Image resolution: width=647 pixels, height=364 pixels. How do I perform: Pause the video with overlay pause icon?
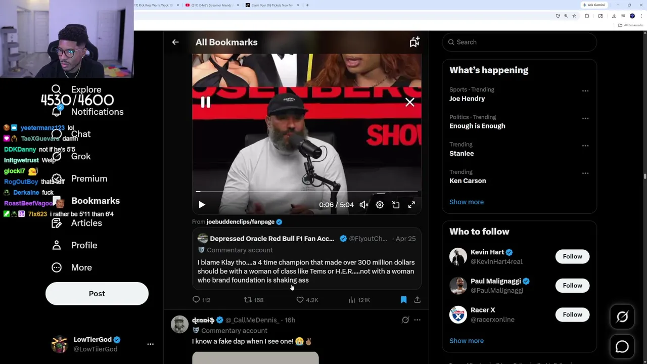point(205,102)
